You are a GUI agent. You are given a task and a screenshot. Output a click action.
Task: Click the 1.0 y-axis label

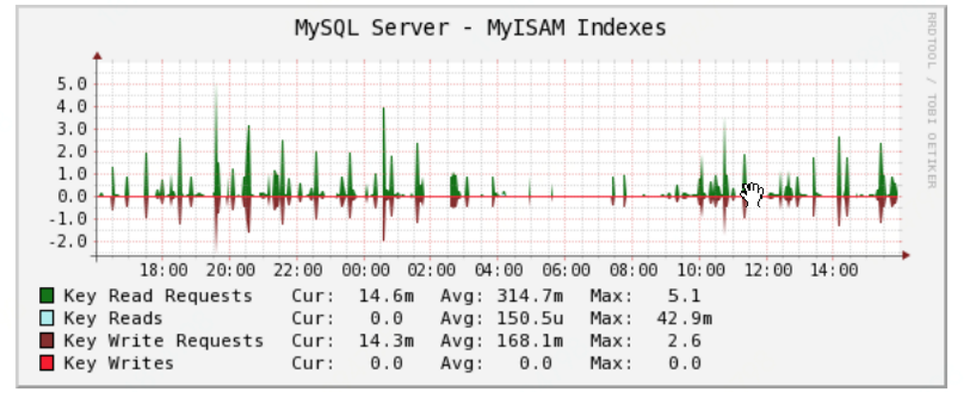coord(73,175)
